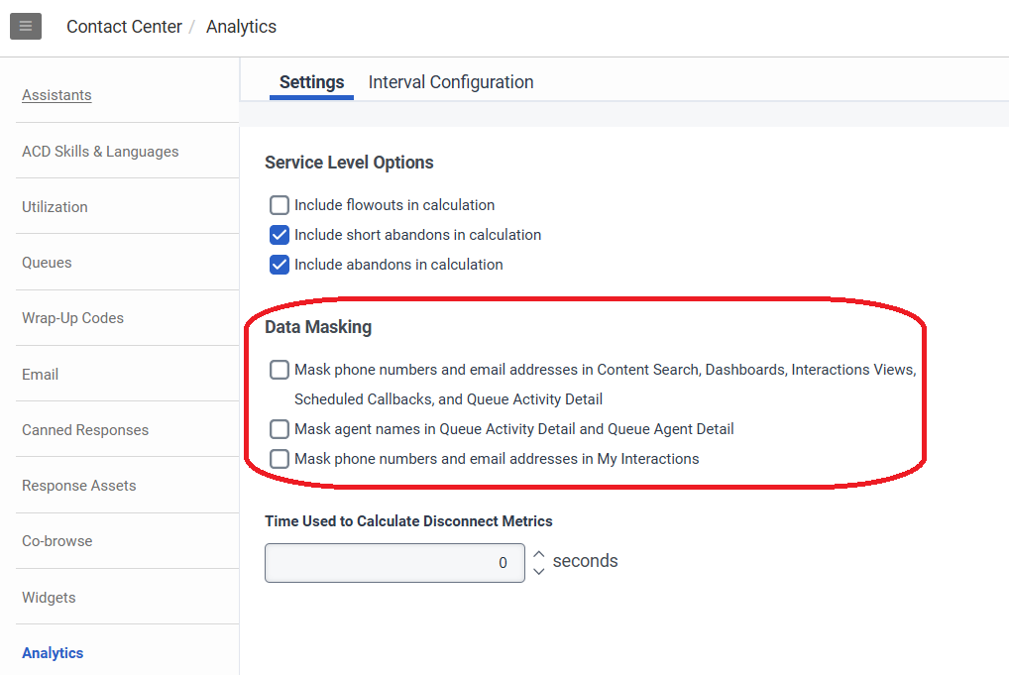Click the Contact Center breadcrumb link

click(124, 27)
